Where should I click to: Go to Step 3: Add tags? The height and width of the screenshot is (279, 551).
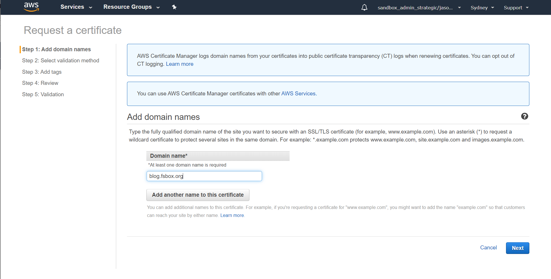point(42,72)
